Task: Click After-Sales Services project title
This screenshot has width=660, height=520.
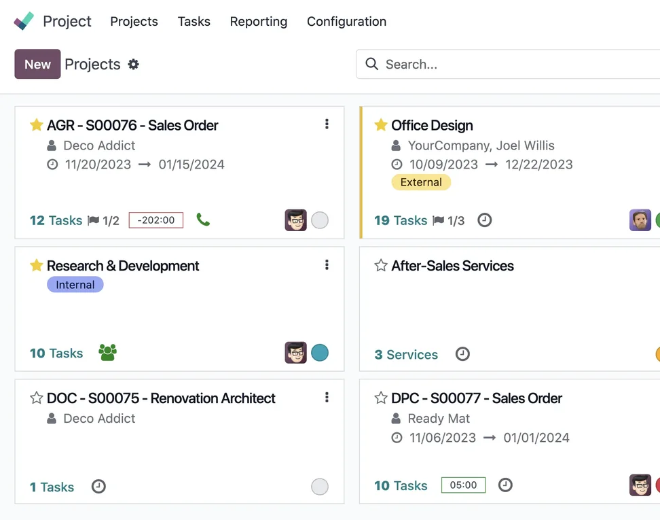Action: click(452, 266)
